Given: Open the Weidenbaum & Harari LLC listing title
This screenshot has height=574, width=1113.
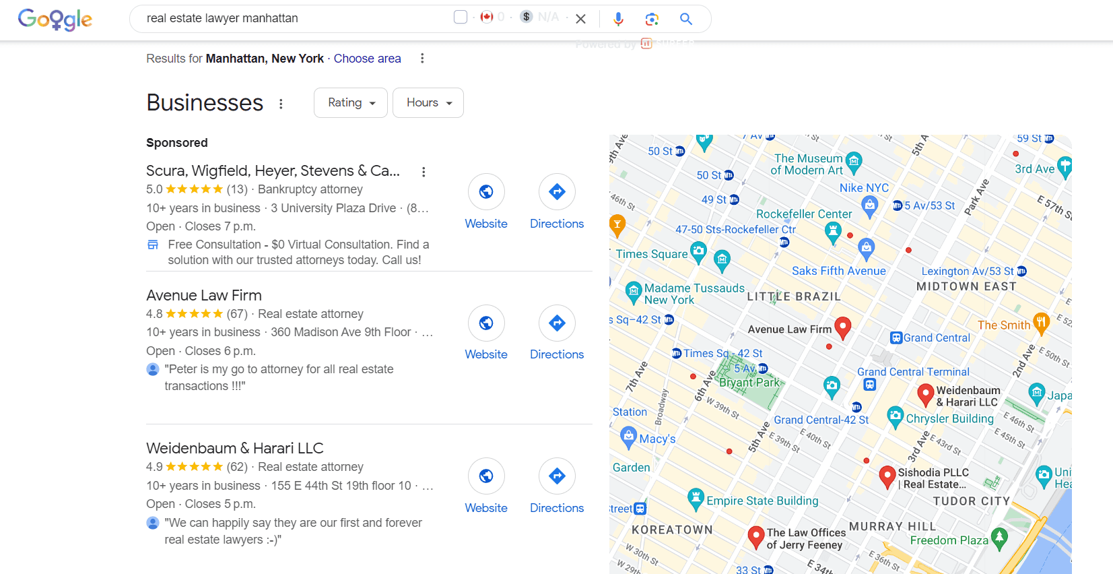Looking at the screenshot, I should tap(234, 448).
